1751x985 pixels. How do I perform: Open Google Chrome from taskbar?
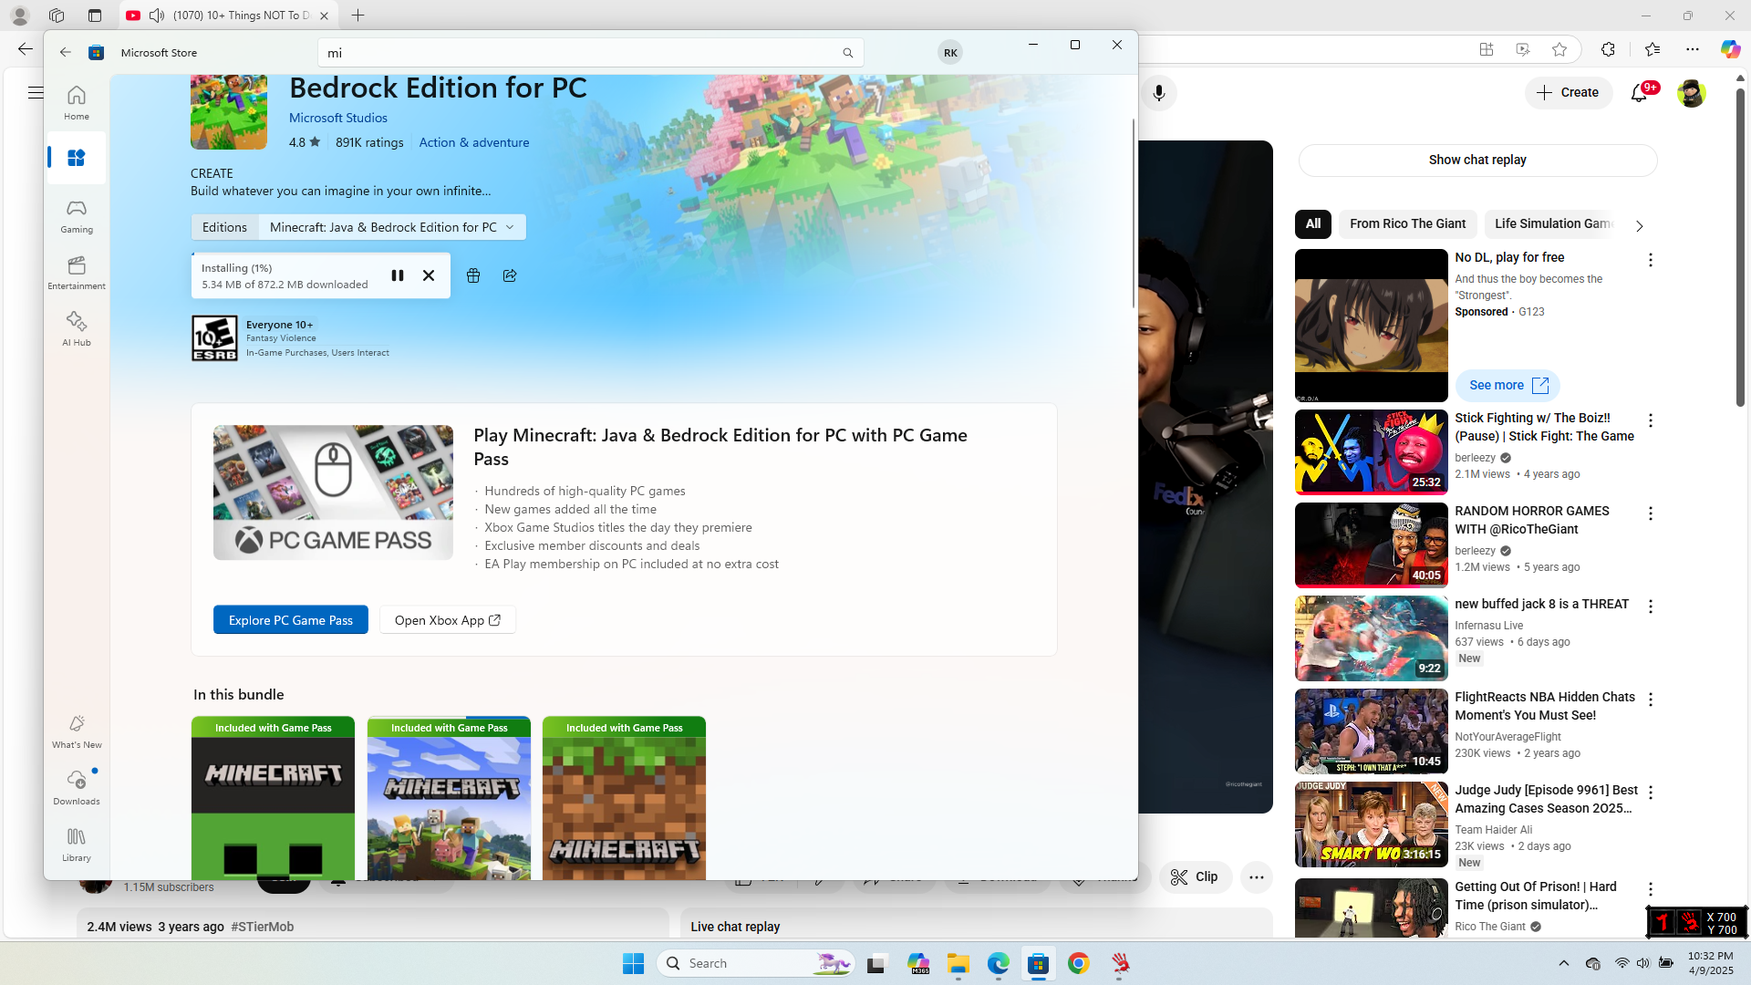[1079, 963]
